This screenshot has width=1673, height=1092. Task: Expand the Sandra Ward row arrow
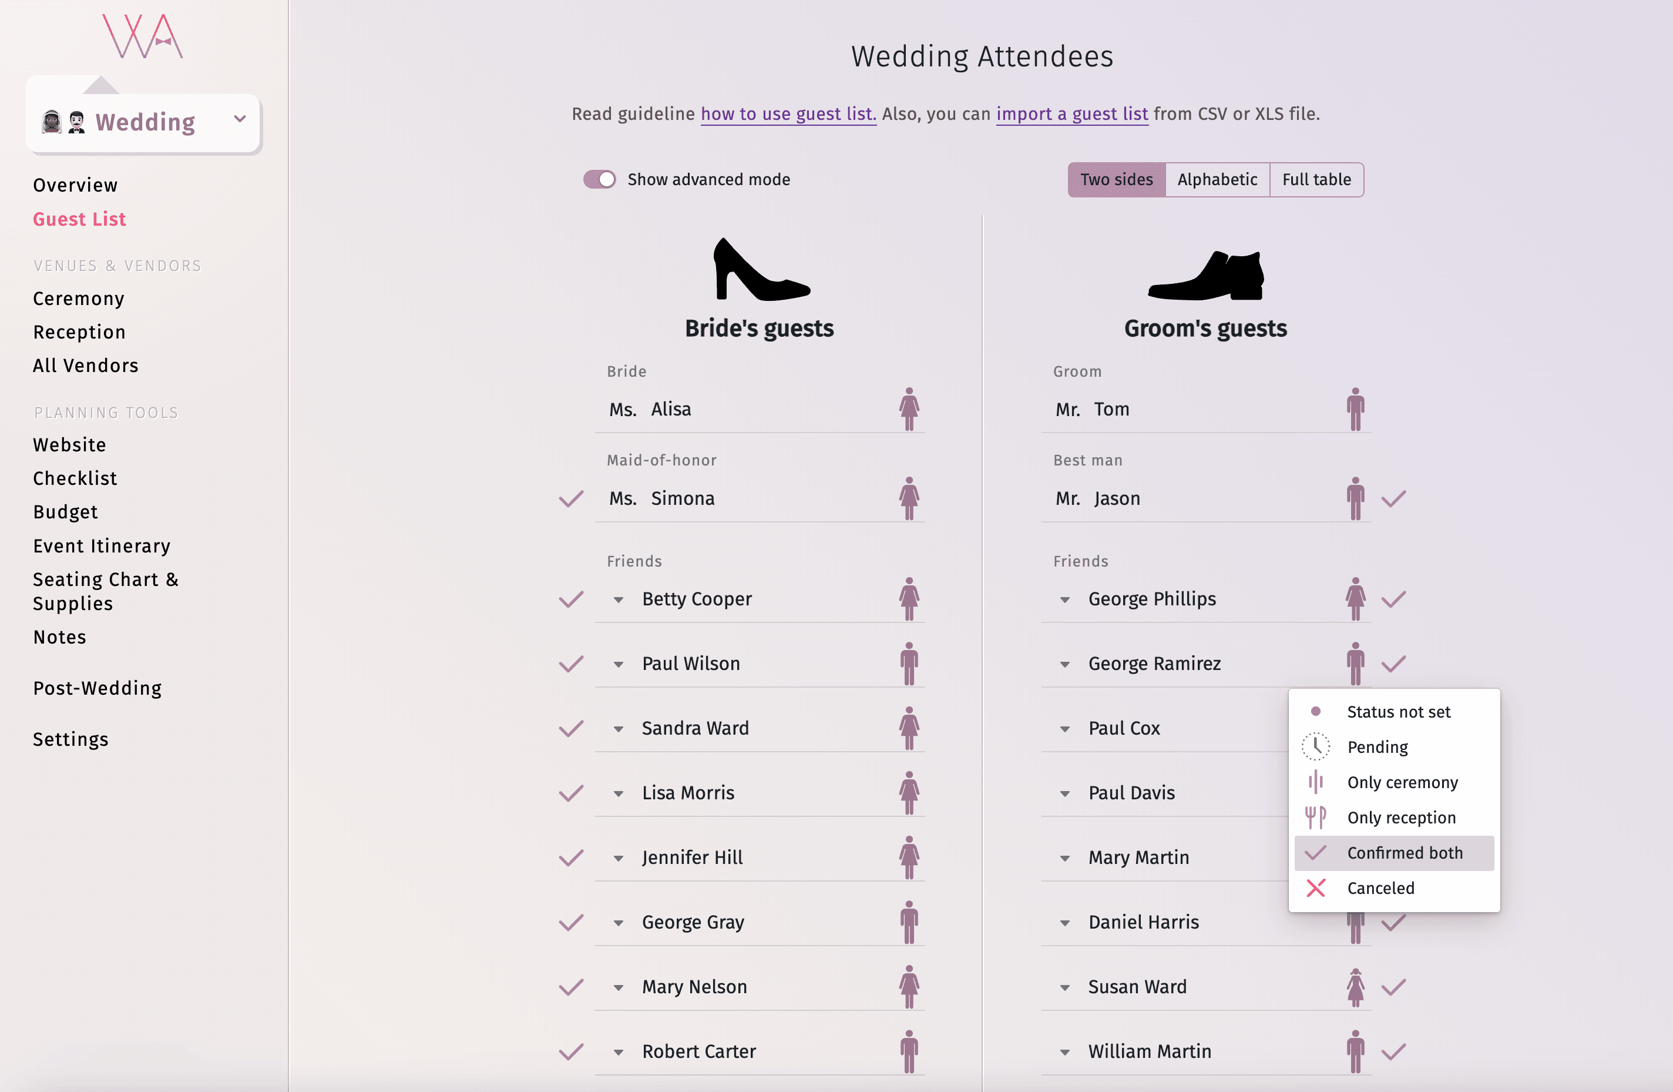point(619,729)
